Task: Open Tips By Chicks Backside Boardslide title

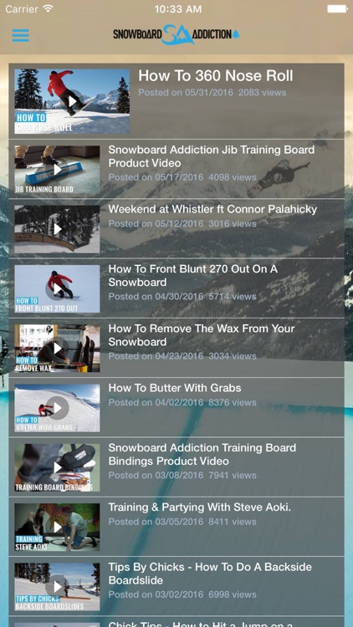Action: pyautogui.click(x=210, y=573)
